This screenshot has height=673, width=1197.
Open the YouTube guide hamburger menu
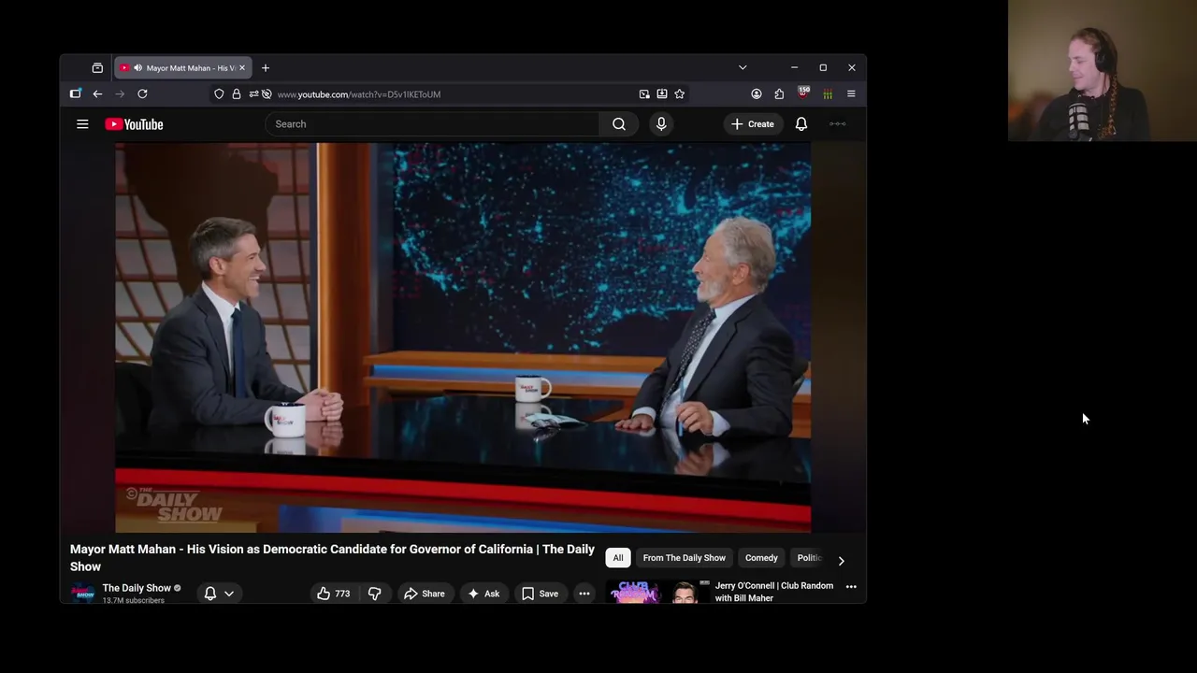click(82, 124)
